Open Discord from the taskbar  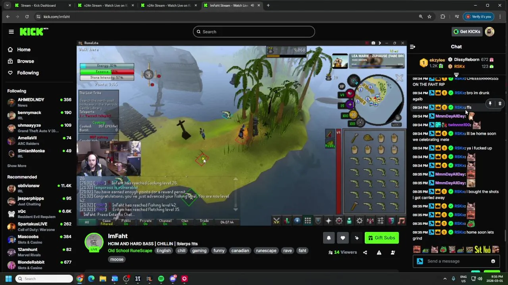pyautogui.click(x=173, y=279)
